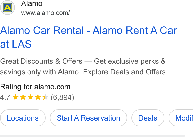Click the half-filled fifth rating star
The image size is (193, 137).
(45, 97)
